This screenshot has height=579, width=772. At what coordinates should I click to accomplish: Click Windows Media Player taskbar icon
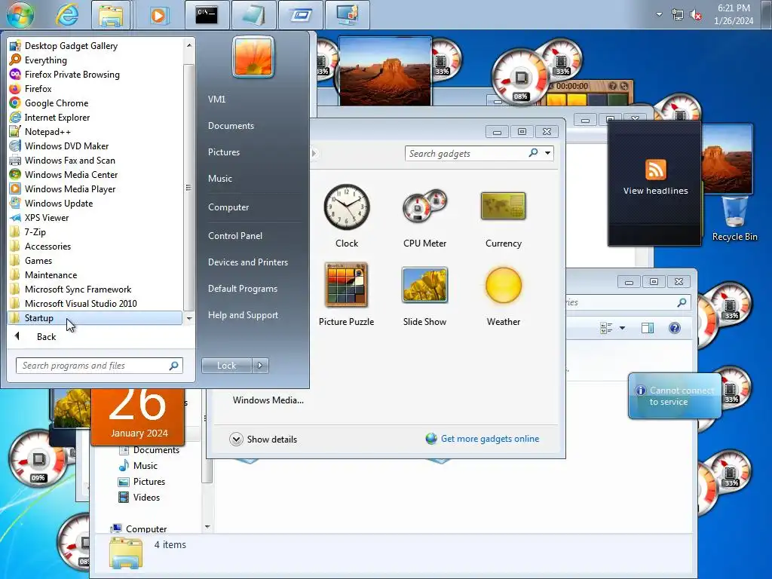coord(158,15)
